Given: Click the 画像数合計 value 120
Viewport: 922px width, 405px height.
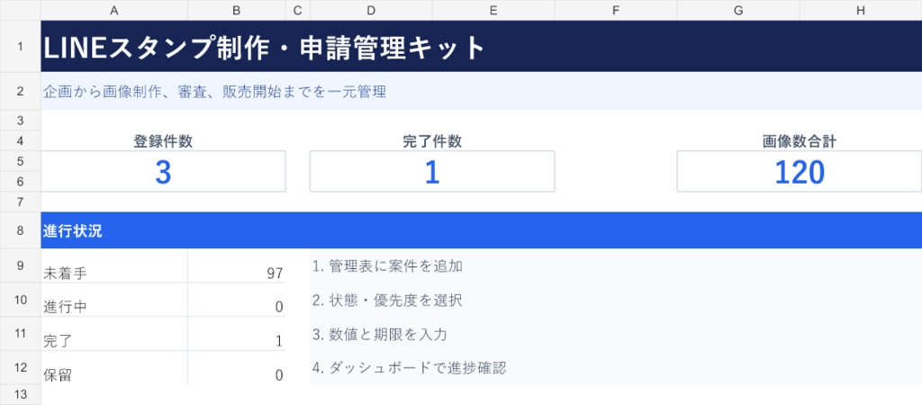Looking at the screenshot, I should pyautogui.click(x=800, y=172).
